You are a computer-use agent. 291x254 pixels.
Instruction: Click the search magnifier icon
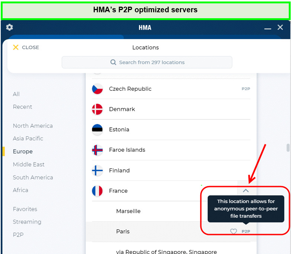point(113,62)
